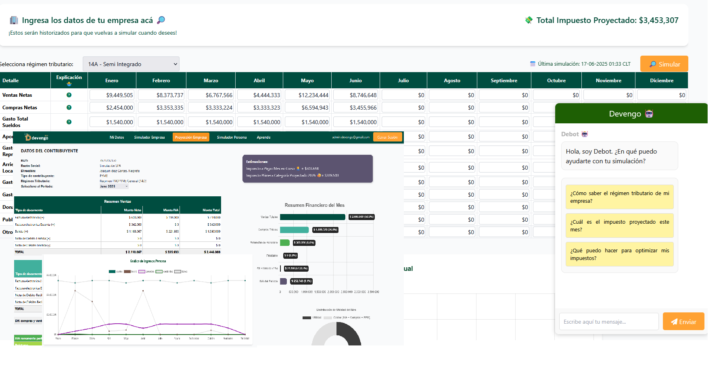Open the régimen tributario dropdown '14A - Semi Integrado'
727x366 pixels.
click(x=131, y=64)
